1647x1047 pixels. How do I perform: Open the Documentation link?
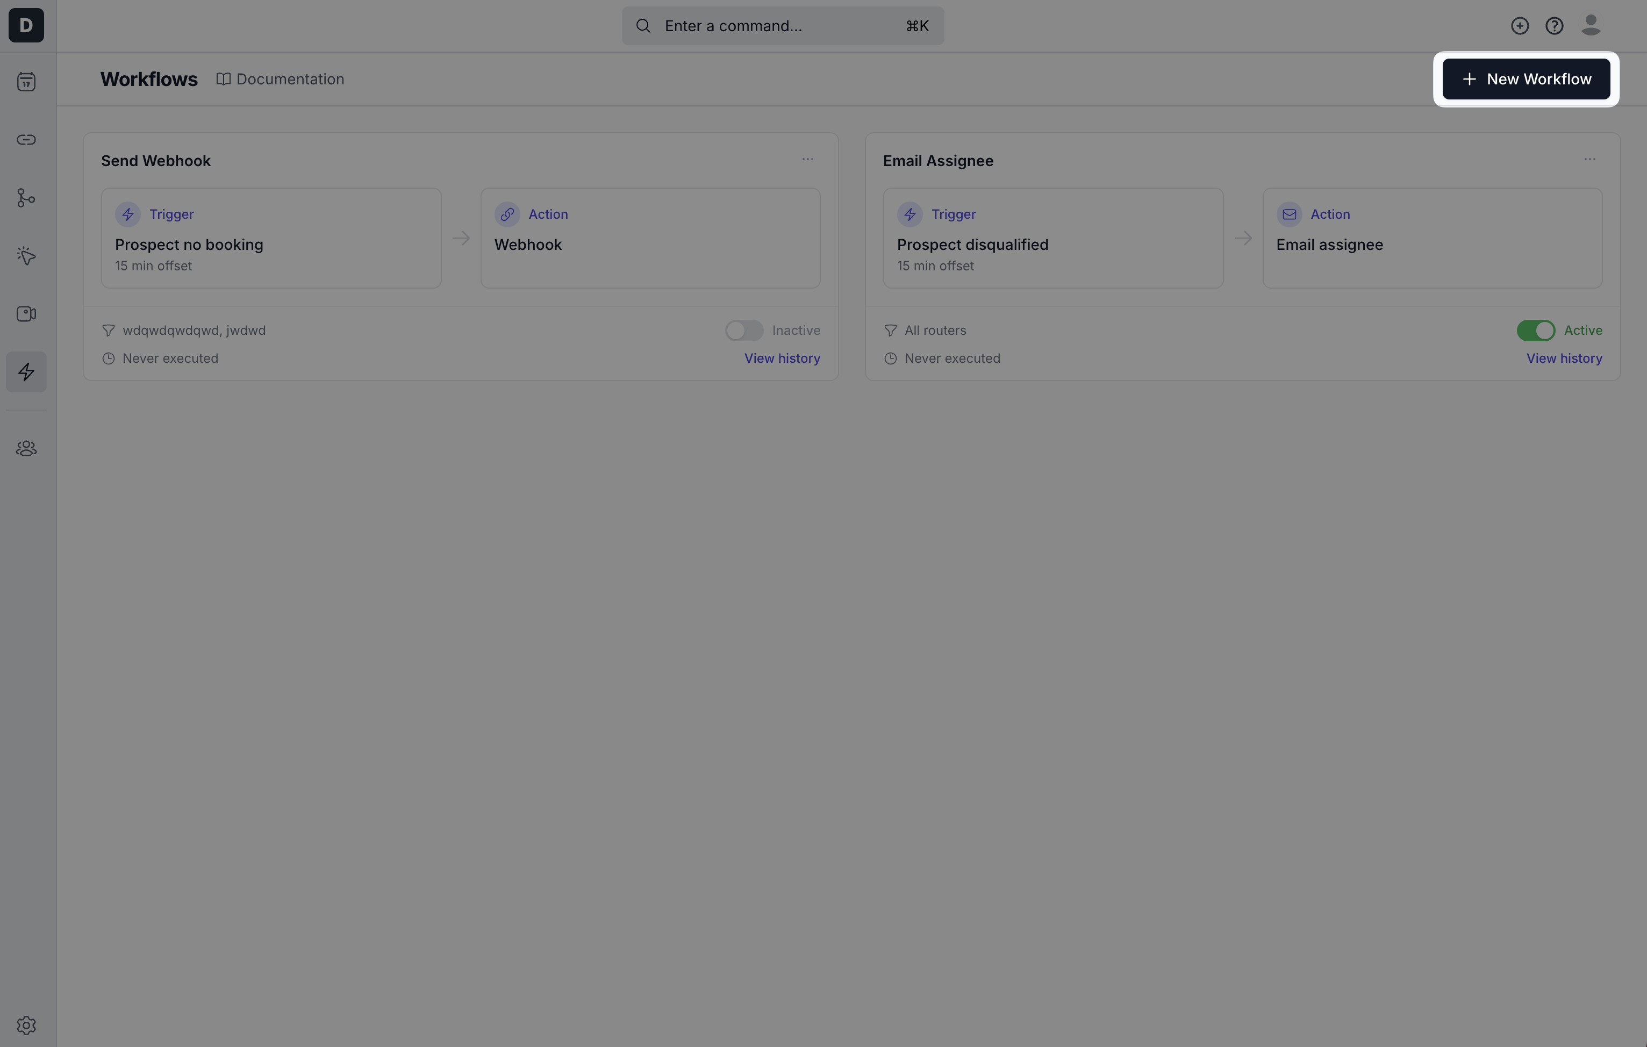click(x=281, y=80)
